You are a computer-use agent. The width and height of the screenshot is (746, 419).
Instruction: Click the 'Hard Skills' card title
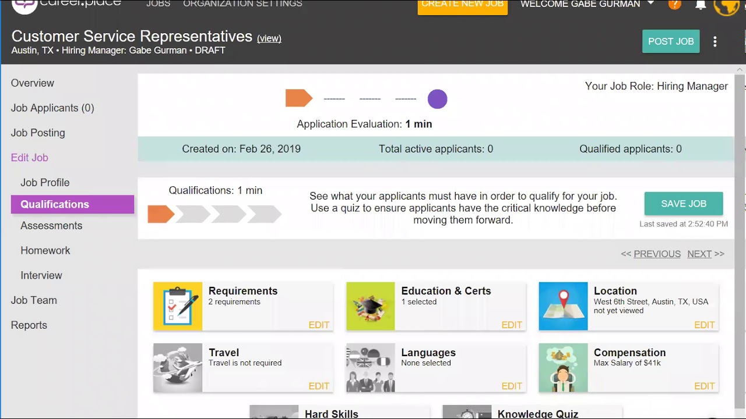[332, 414]
